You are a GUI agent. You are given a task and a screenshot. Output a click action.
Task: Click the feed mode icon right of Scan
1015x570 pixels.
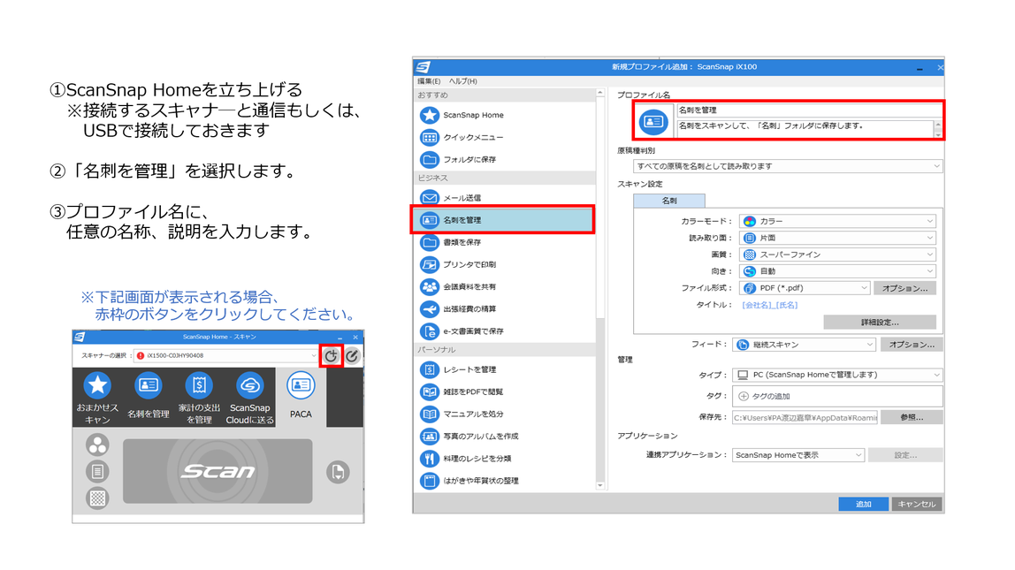(337, 472)
